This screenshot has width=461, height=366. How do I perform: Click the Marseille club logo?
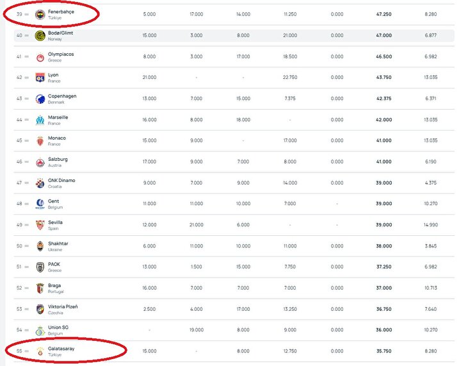(40, 120)
